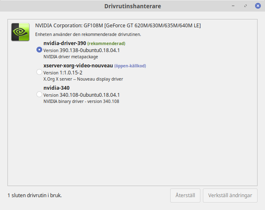Click the xserver-xorg-video-nouveau package name
The height and width of the screenshot is (210, 265).
78,66
